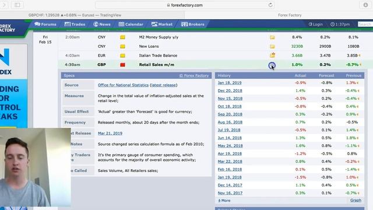Image resolution: width=373 pixels, height=210 pixels.
Task: Click Retail Sales actual value 1.0%
Action: click(297, 65)
